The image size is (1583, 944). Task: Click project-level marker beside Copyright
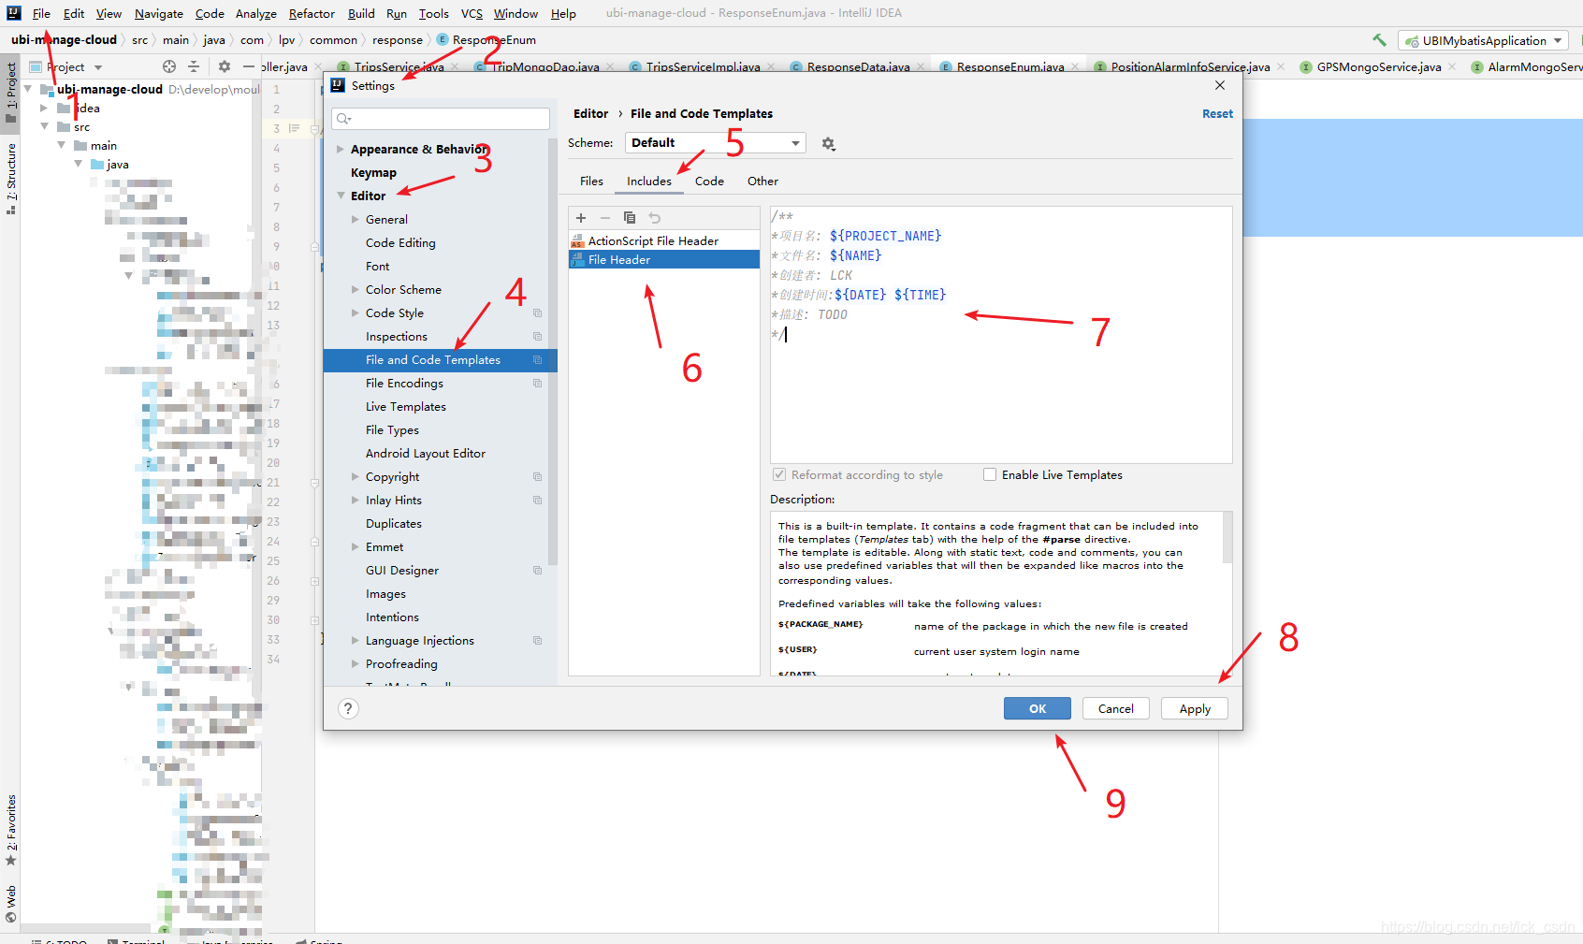537,477
